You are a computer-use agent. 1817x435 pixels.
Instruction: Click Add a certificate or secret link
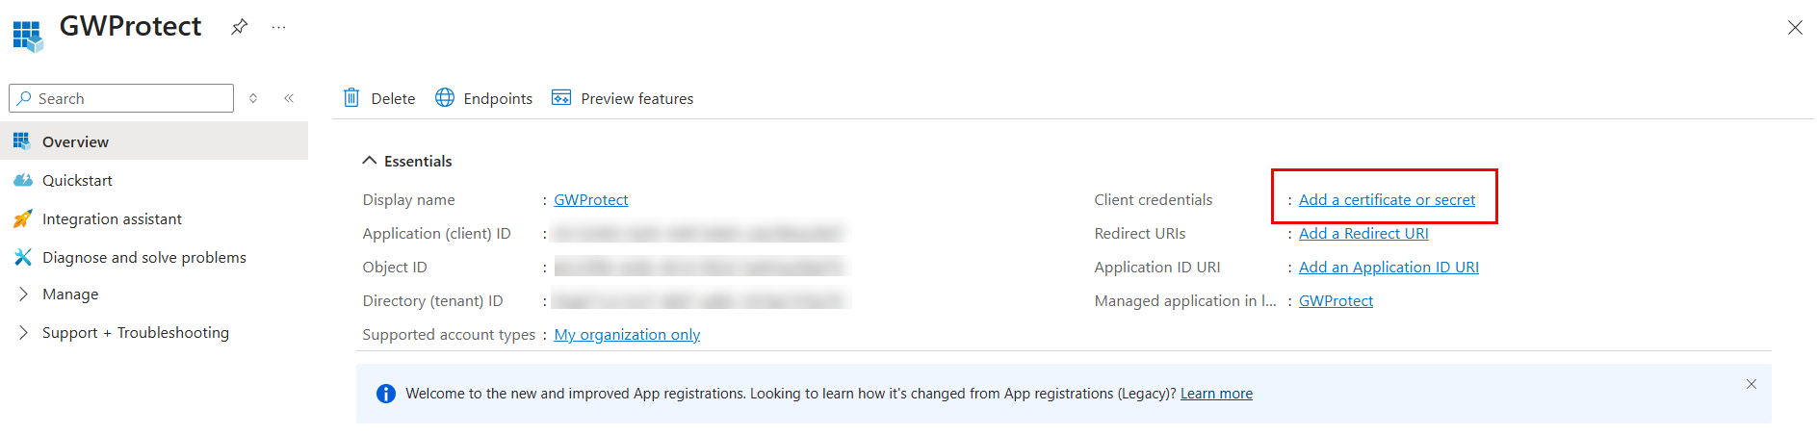[1387, 200]
